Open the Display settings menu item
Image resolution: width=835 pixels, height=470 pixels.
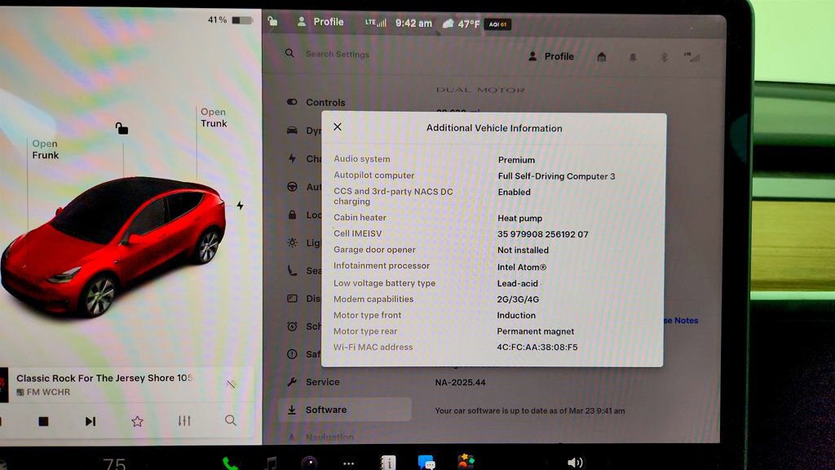(x=303, y=299)
